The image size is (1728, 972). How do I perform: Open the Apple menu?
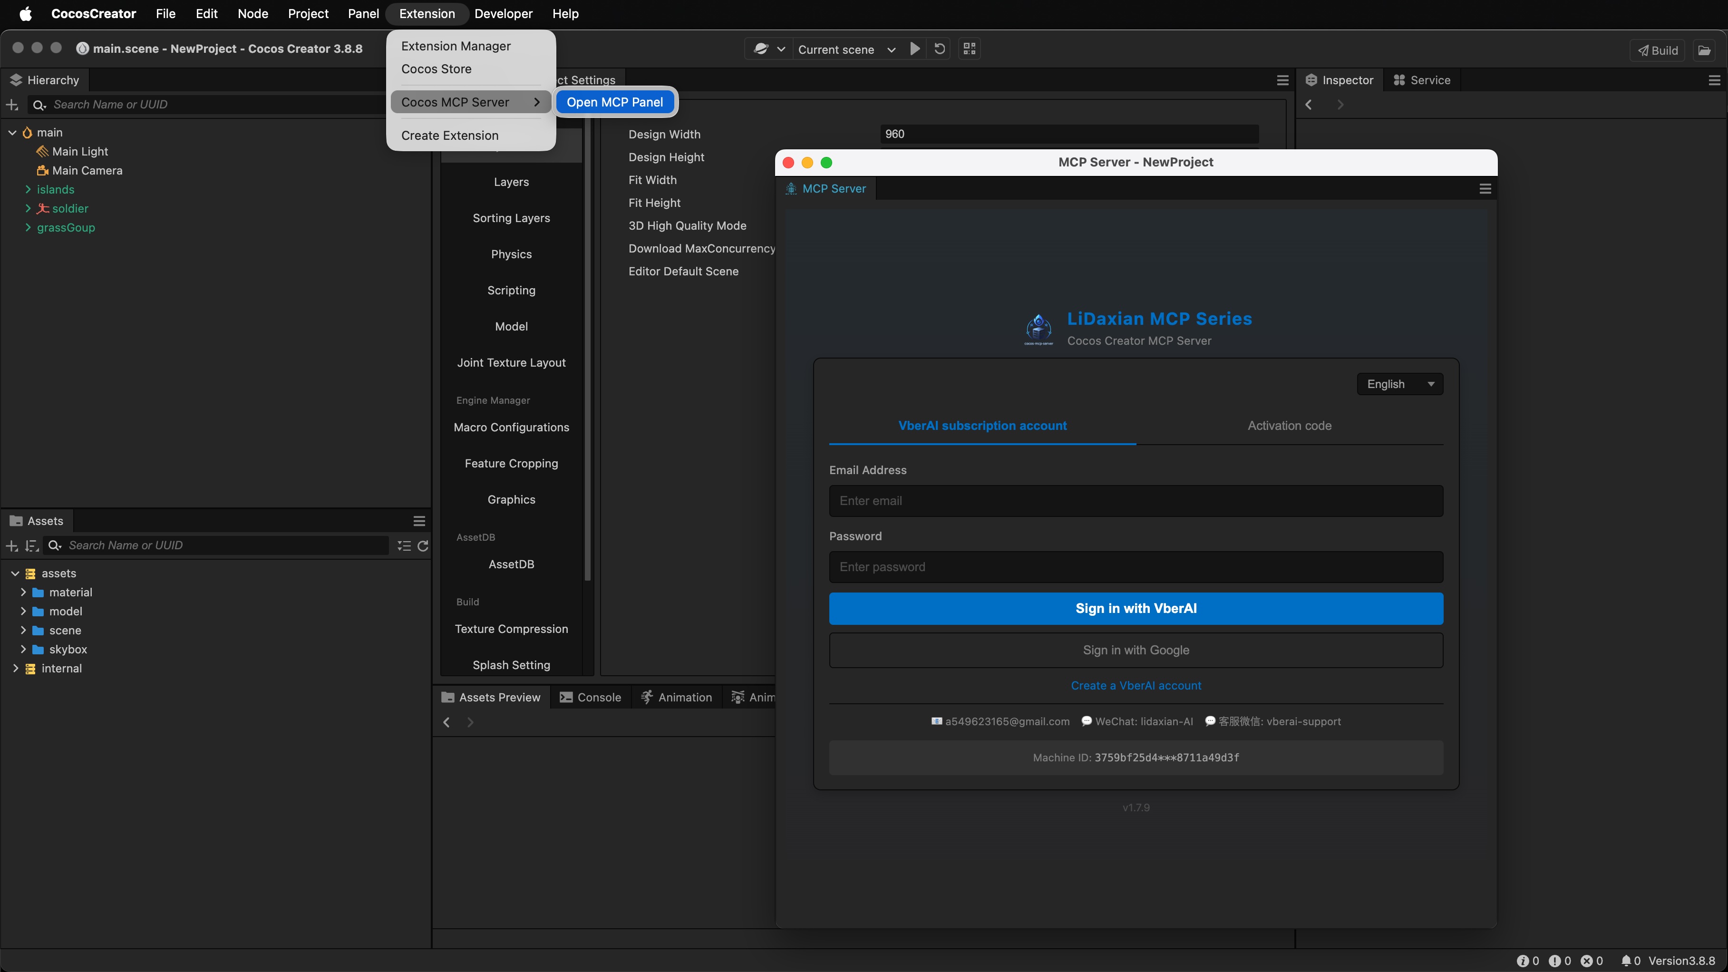26,13
